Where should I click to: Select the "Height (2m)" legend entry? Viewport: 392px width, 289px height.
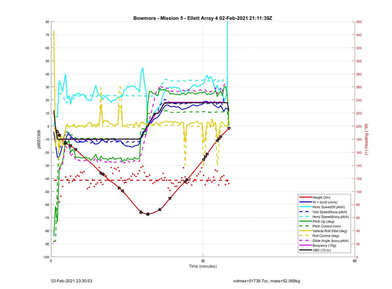[322, 197]
